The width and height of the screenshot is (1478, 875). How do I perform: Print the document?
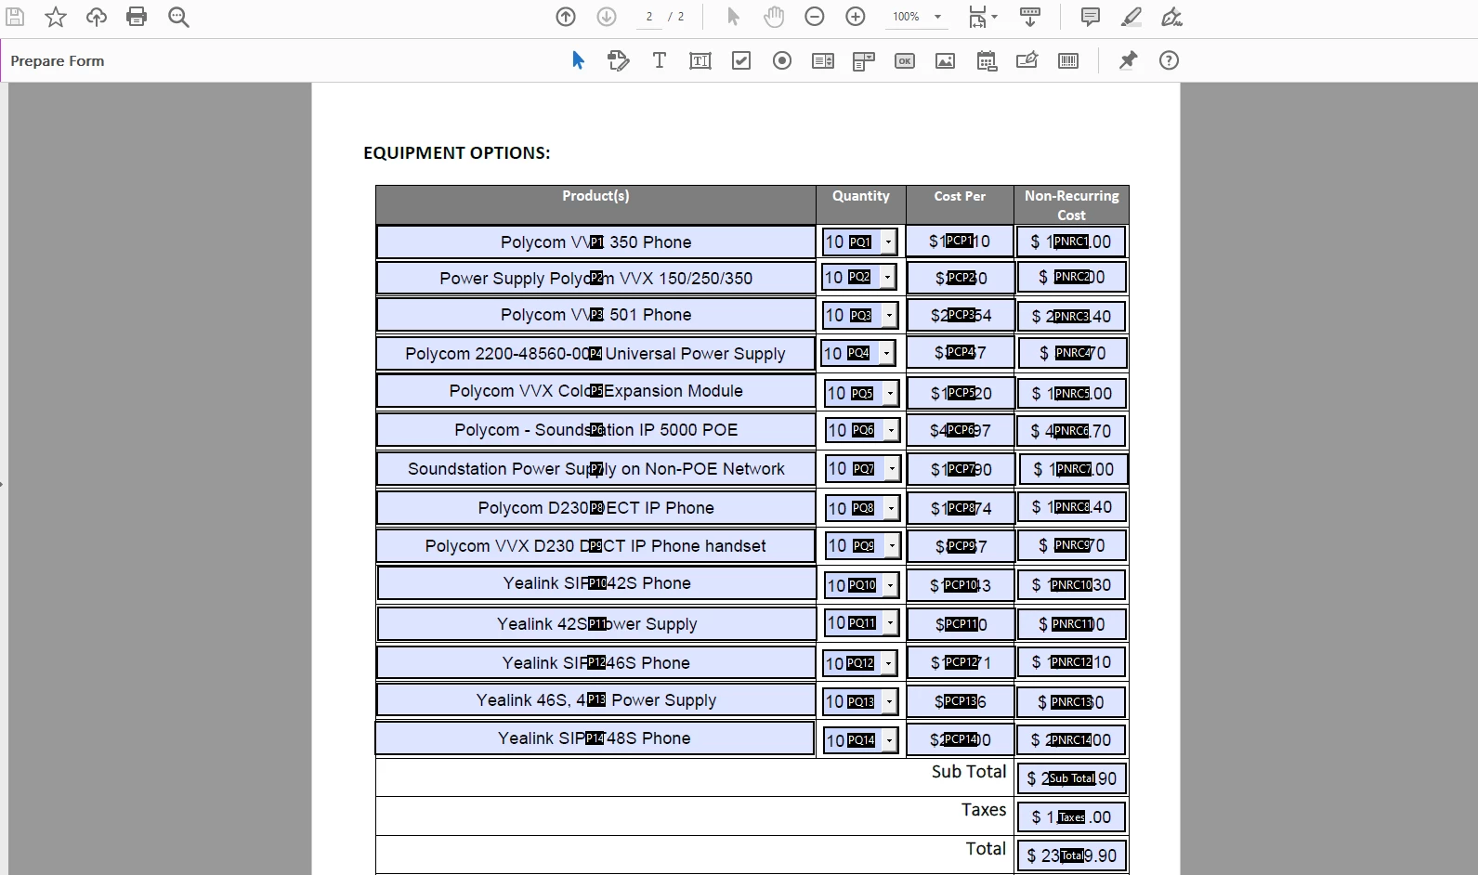(137, 17)
